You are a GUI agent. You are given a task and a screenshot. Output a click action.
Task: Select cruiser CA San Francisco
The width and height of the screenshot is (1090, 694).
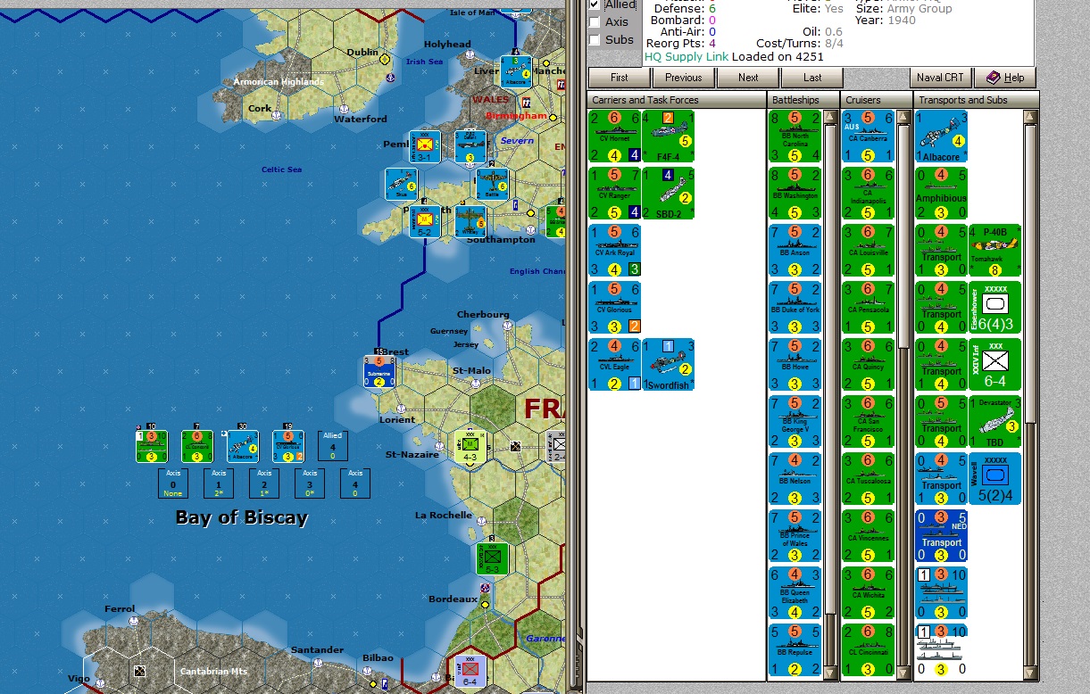pos(868,422)
